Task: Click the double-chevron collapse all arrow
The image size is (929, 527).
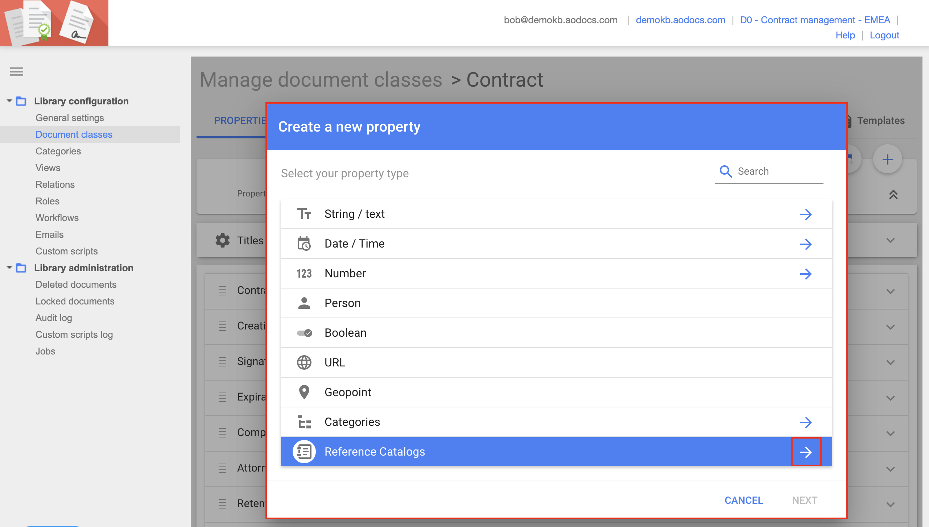Action: coord(893,195)
